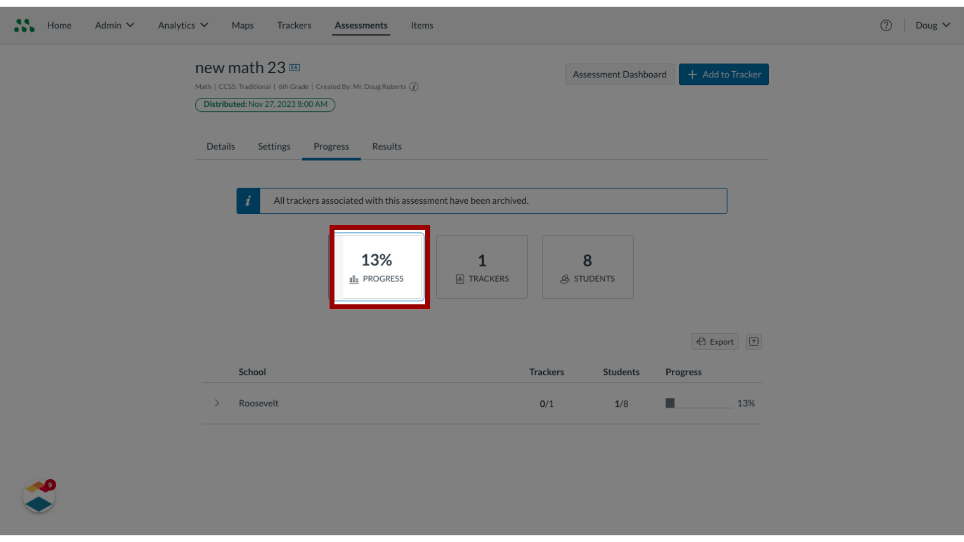Open the Analytics dropdown menu

click(183, 25)
